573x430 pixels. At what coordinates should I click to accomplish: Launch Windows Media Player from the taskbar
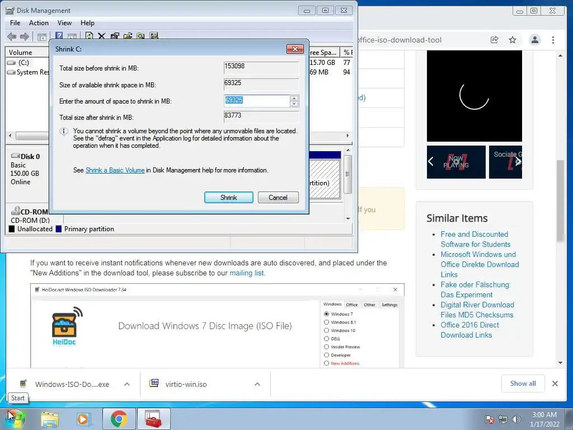[83, 419]
